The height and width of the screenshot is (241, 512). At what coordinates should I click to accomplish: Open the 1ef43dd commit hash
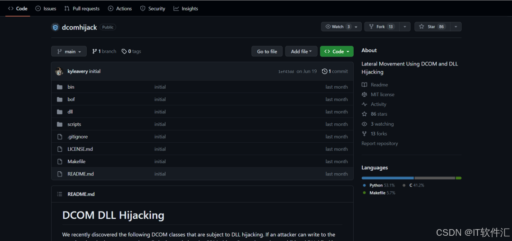click(x=286, y=72)
